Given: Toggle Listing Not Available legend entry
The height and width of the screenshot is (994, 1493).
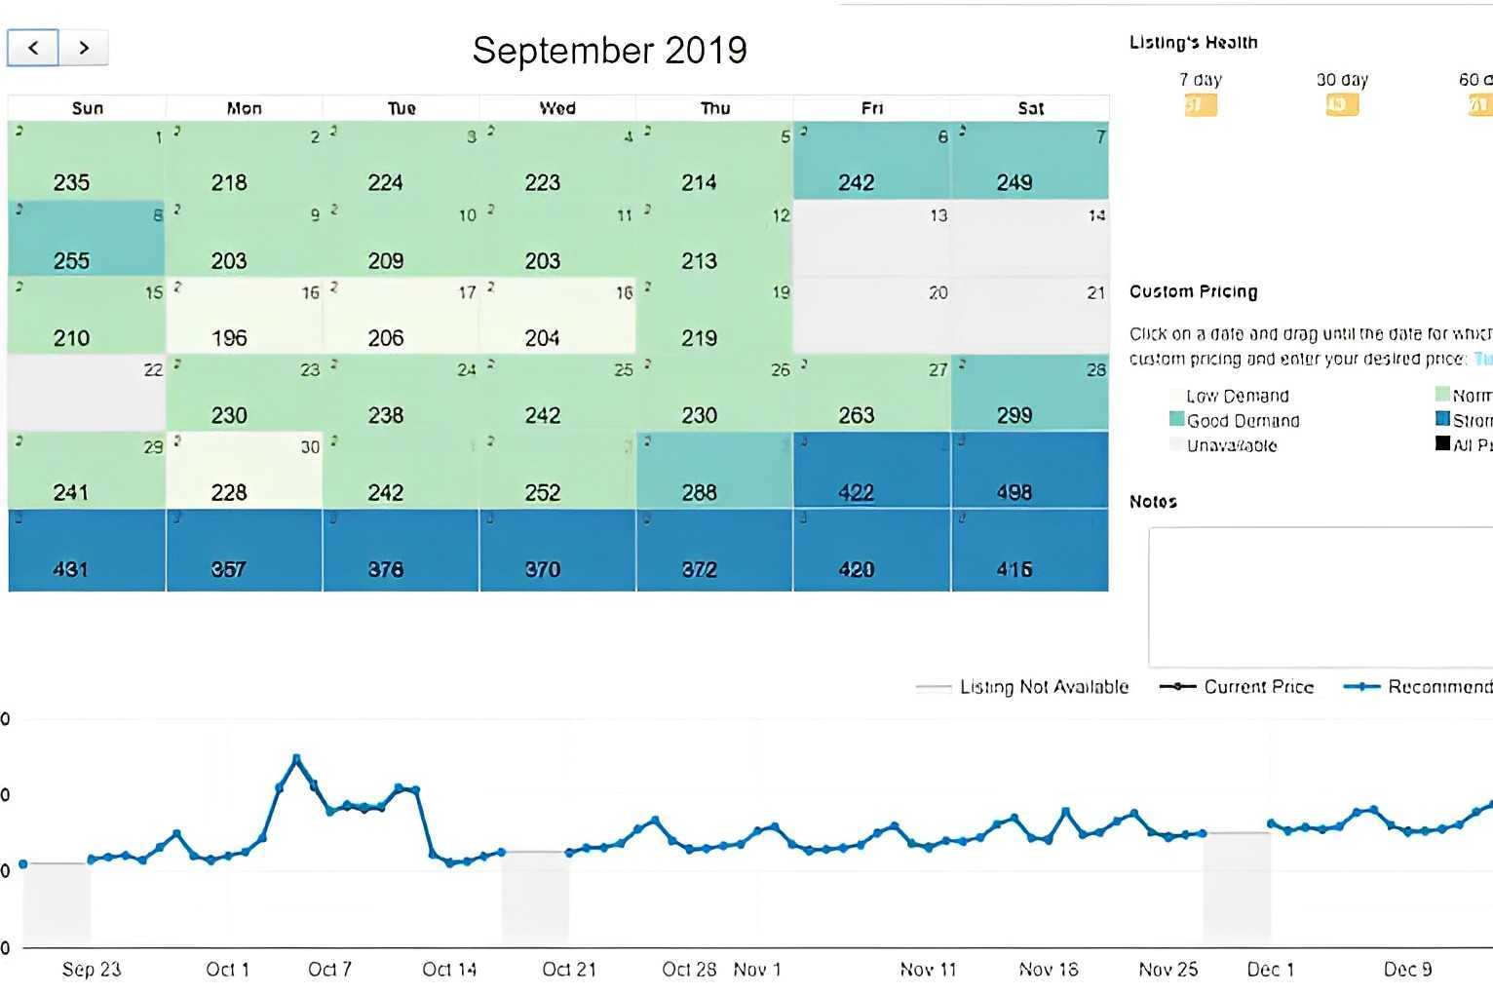Looking at the screenshot, I should click(1022, 687).
